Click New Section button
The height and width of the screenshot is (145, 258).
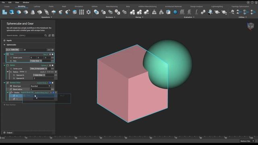(10, 105)
